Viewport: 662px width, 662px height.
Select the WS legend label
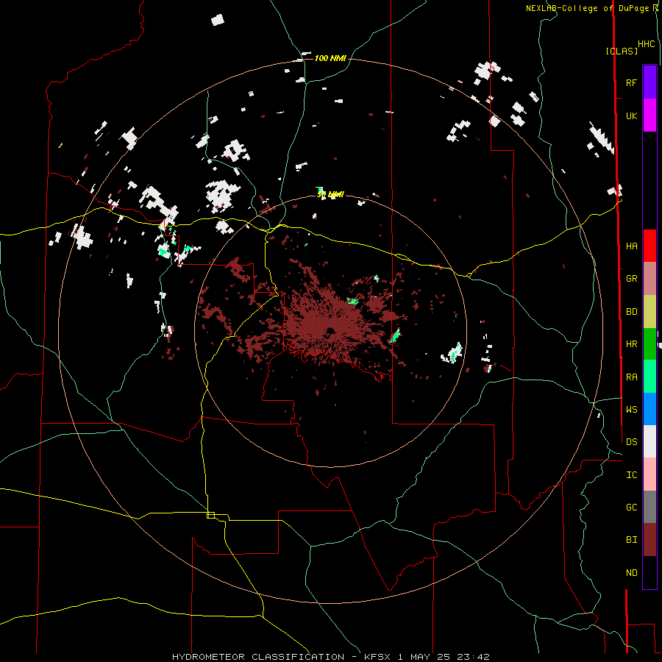coord(631,409)
